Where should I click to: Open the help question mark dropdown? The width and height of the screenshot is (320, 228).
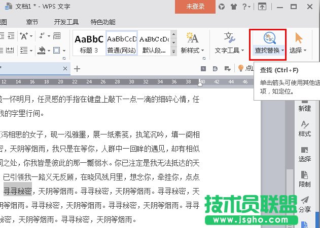pos(248,7)
